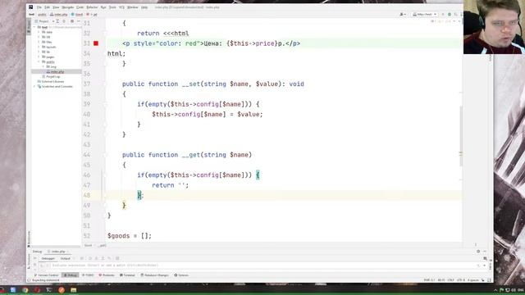The image size is (525, 295).
Task: Open Project panel options gear icon
Action: click(72, 21)
